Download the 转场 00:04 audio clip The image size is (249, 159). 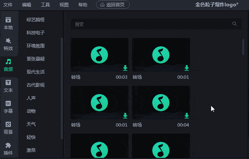coord(187,116)
